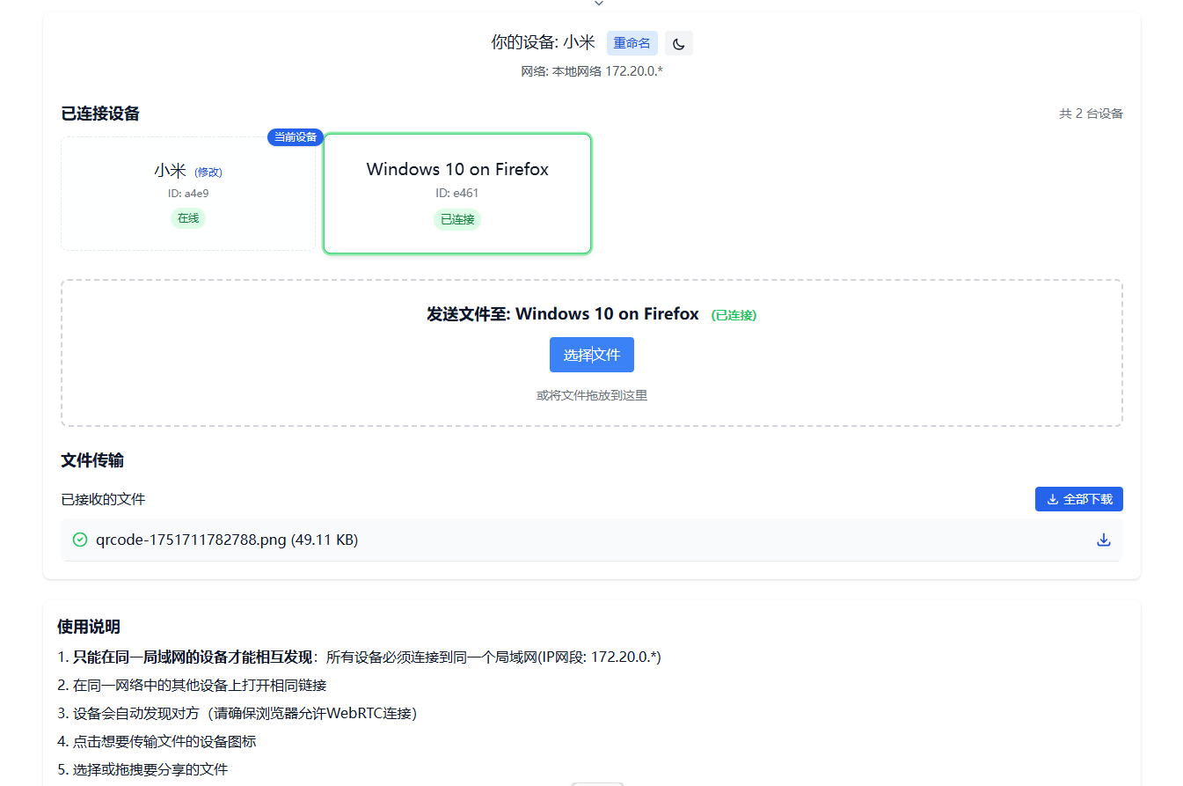
Task: Click the 重命名 rename button
Action: pos(632,42)
